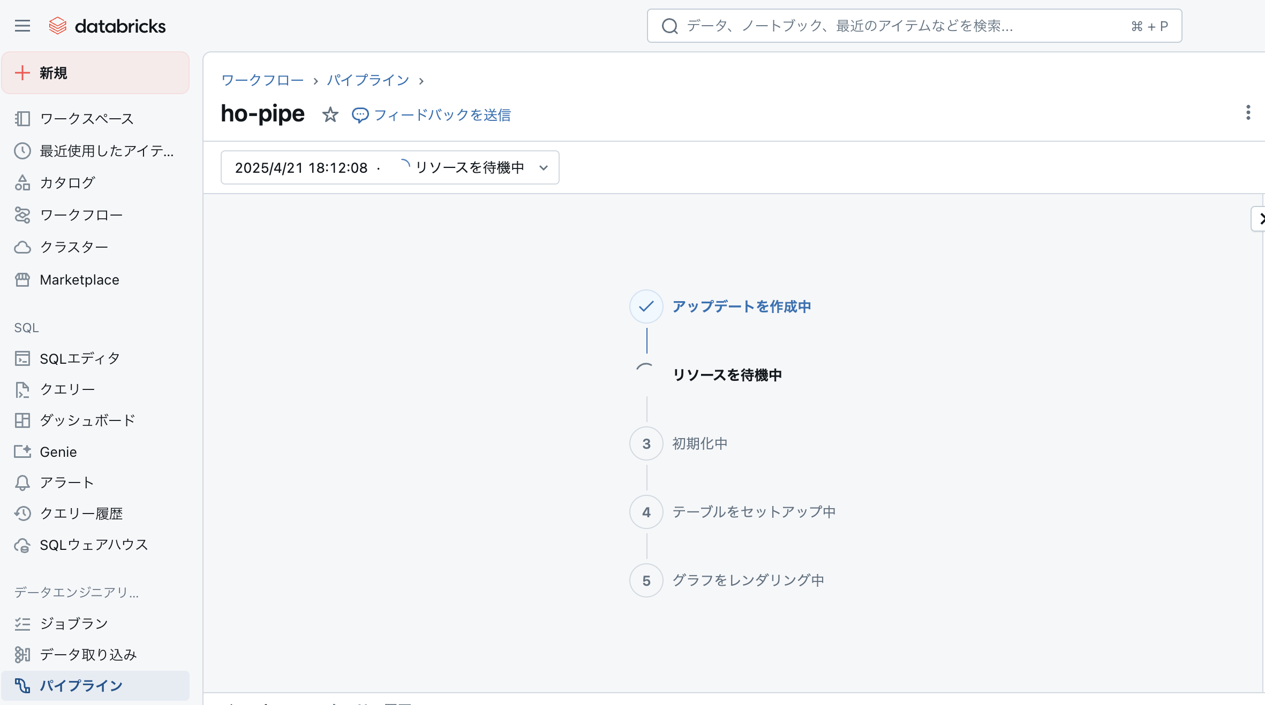
Task: Select the Genie sidebar icon
Action: [x=22, y=451]
